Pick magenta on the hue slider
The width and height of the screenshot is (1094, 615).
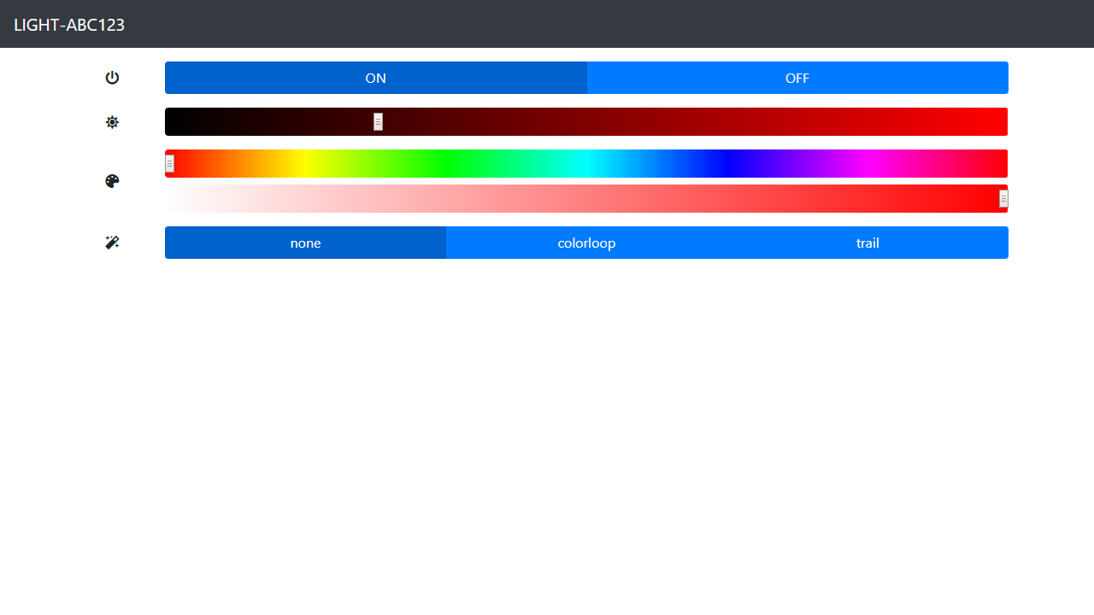(867, 164)
